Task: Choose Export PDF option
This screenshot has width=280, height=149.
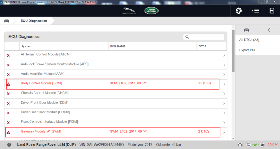Action: [x=248, y=50]
